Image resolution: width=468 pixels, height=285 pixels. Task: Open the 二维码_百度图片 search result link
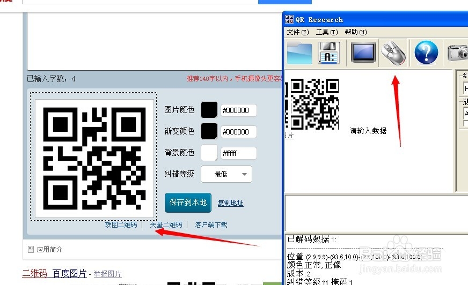click(54, 273)
